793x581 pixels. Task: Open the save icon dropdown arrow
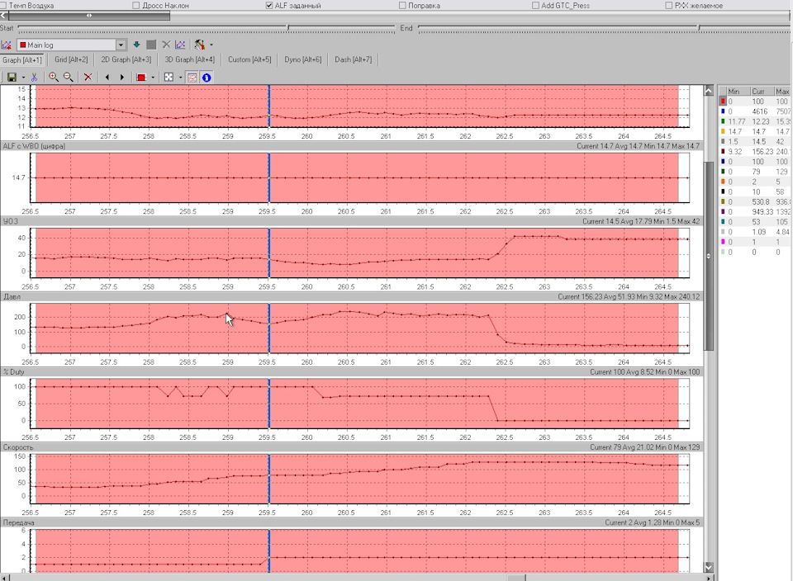(23, 77)
